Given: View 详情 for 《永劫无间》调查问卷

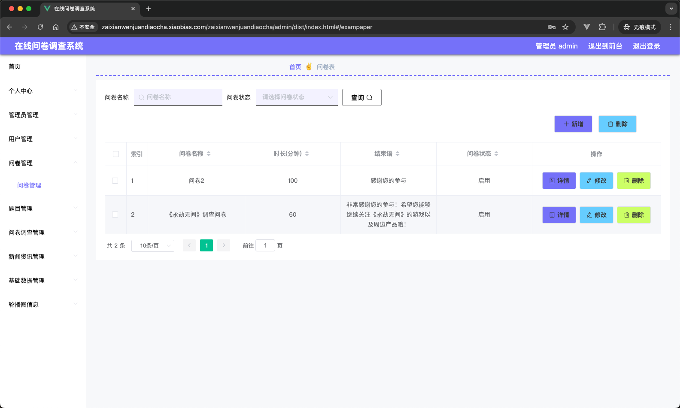Looking at the screenshot, I should point(559,215).
